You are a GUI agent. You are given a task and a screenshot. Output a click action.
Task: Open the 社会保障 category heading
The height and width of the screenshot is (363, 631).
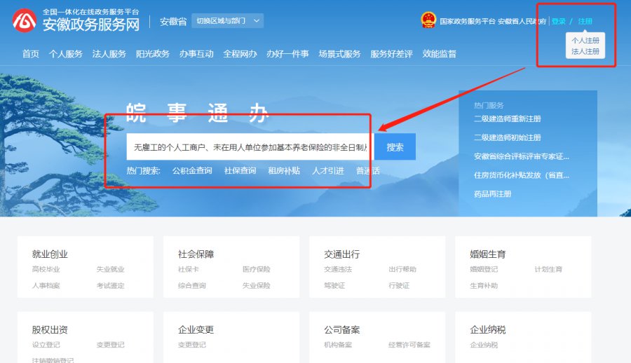click(196, 254)
